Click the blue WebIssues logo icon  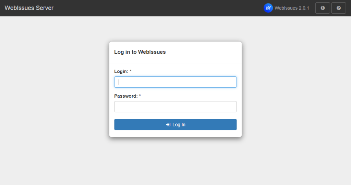click(268, 8)
